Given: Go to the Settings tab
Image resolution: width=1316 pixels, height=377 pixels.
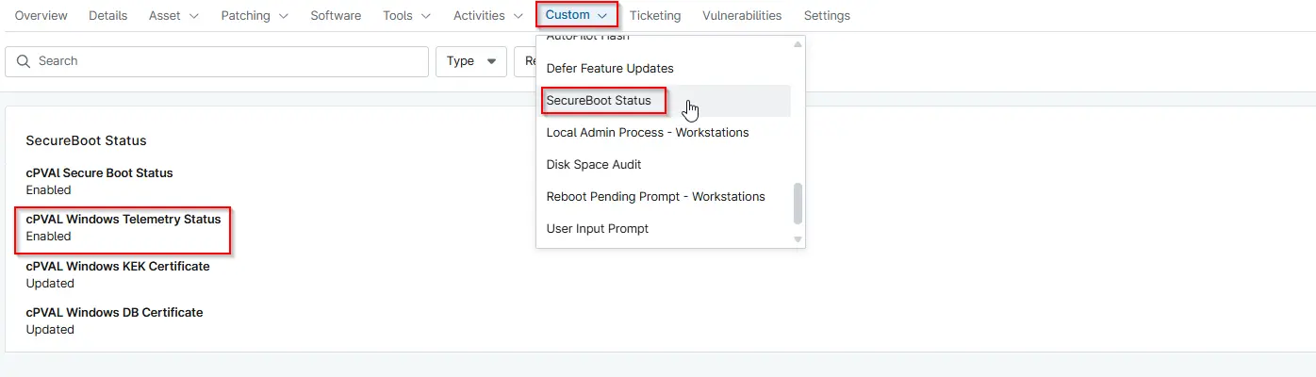Looking at the screenshot, I should pos(827,16).
